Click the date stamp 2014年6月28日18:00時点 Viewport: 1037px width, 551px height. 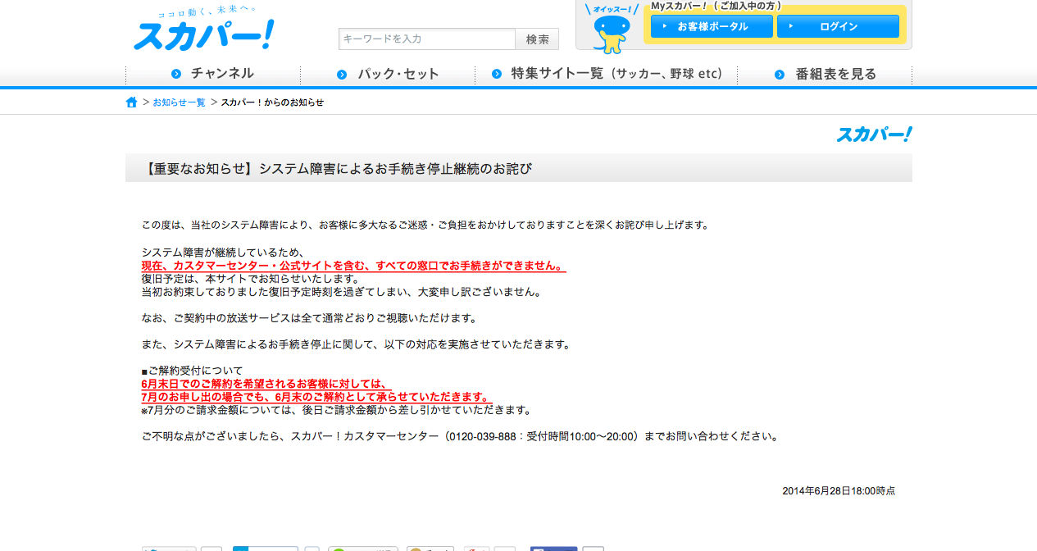pos(839,491)
